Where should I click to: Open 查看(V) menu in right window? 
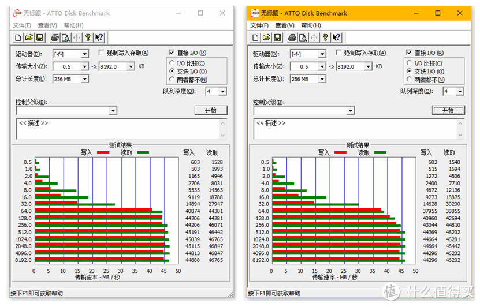coord(285,25)
